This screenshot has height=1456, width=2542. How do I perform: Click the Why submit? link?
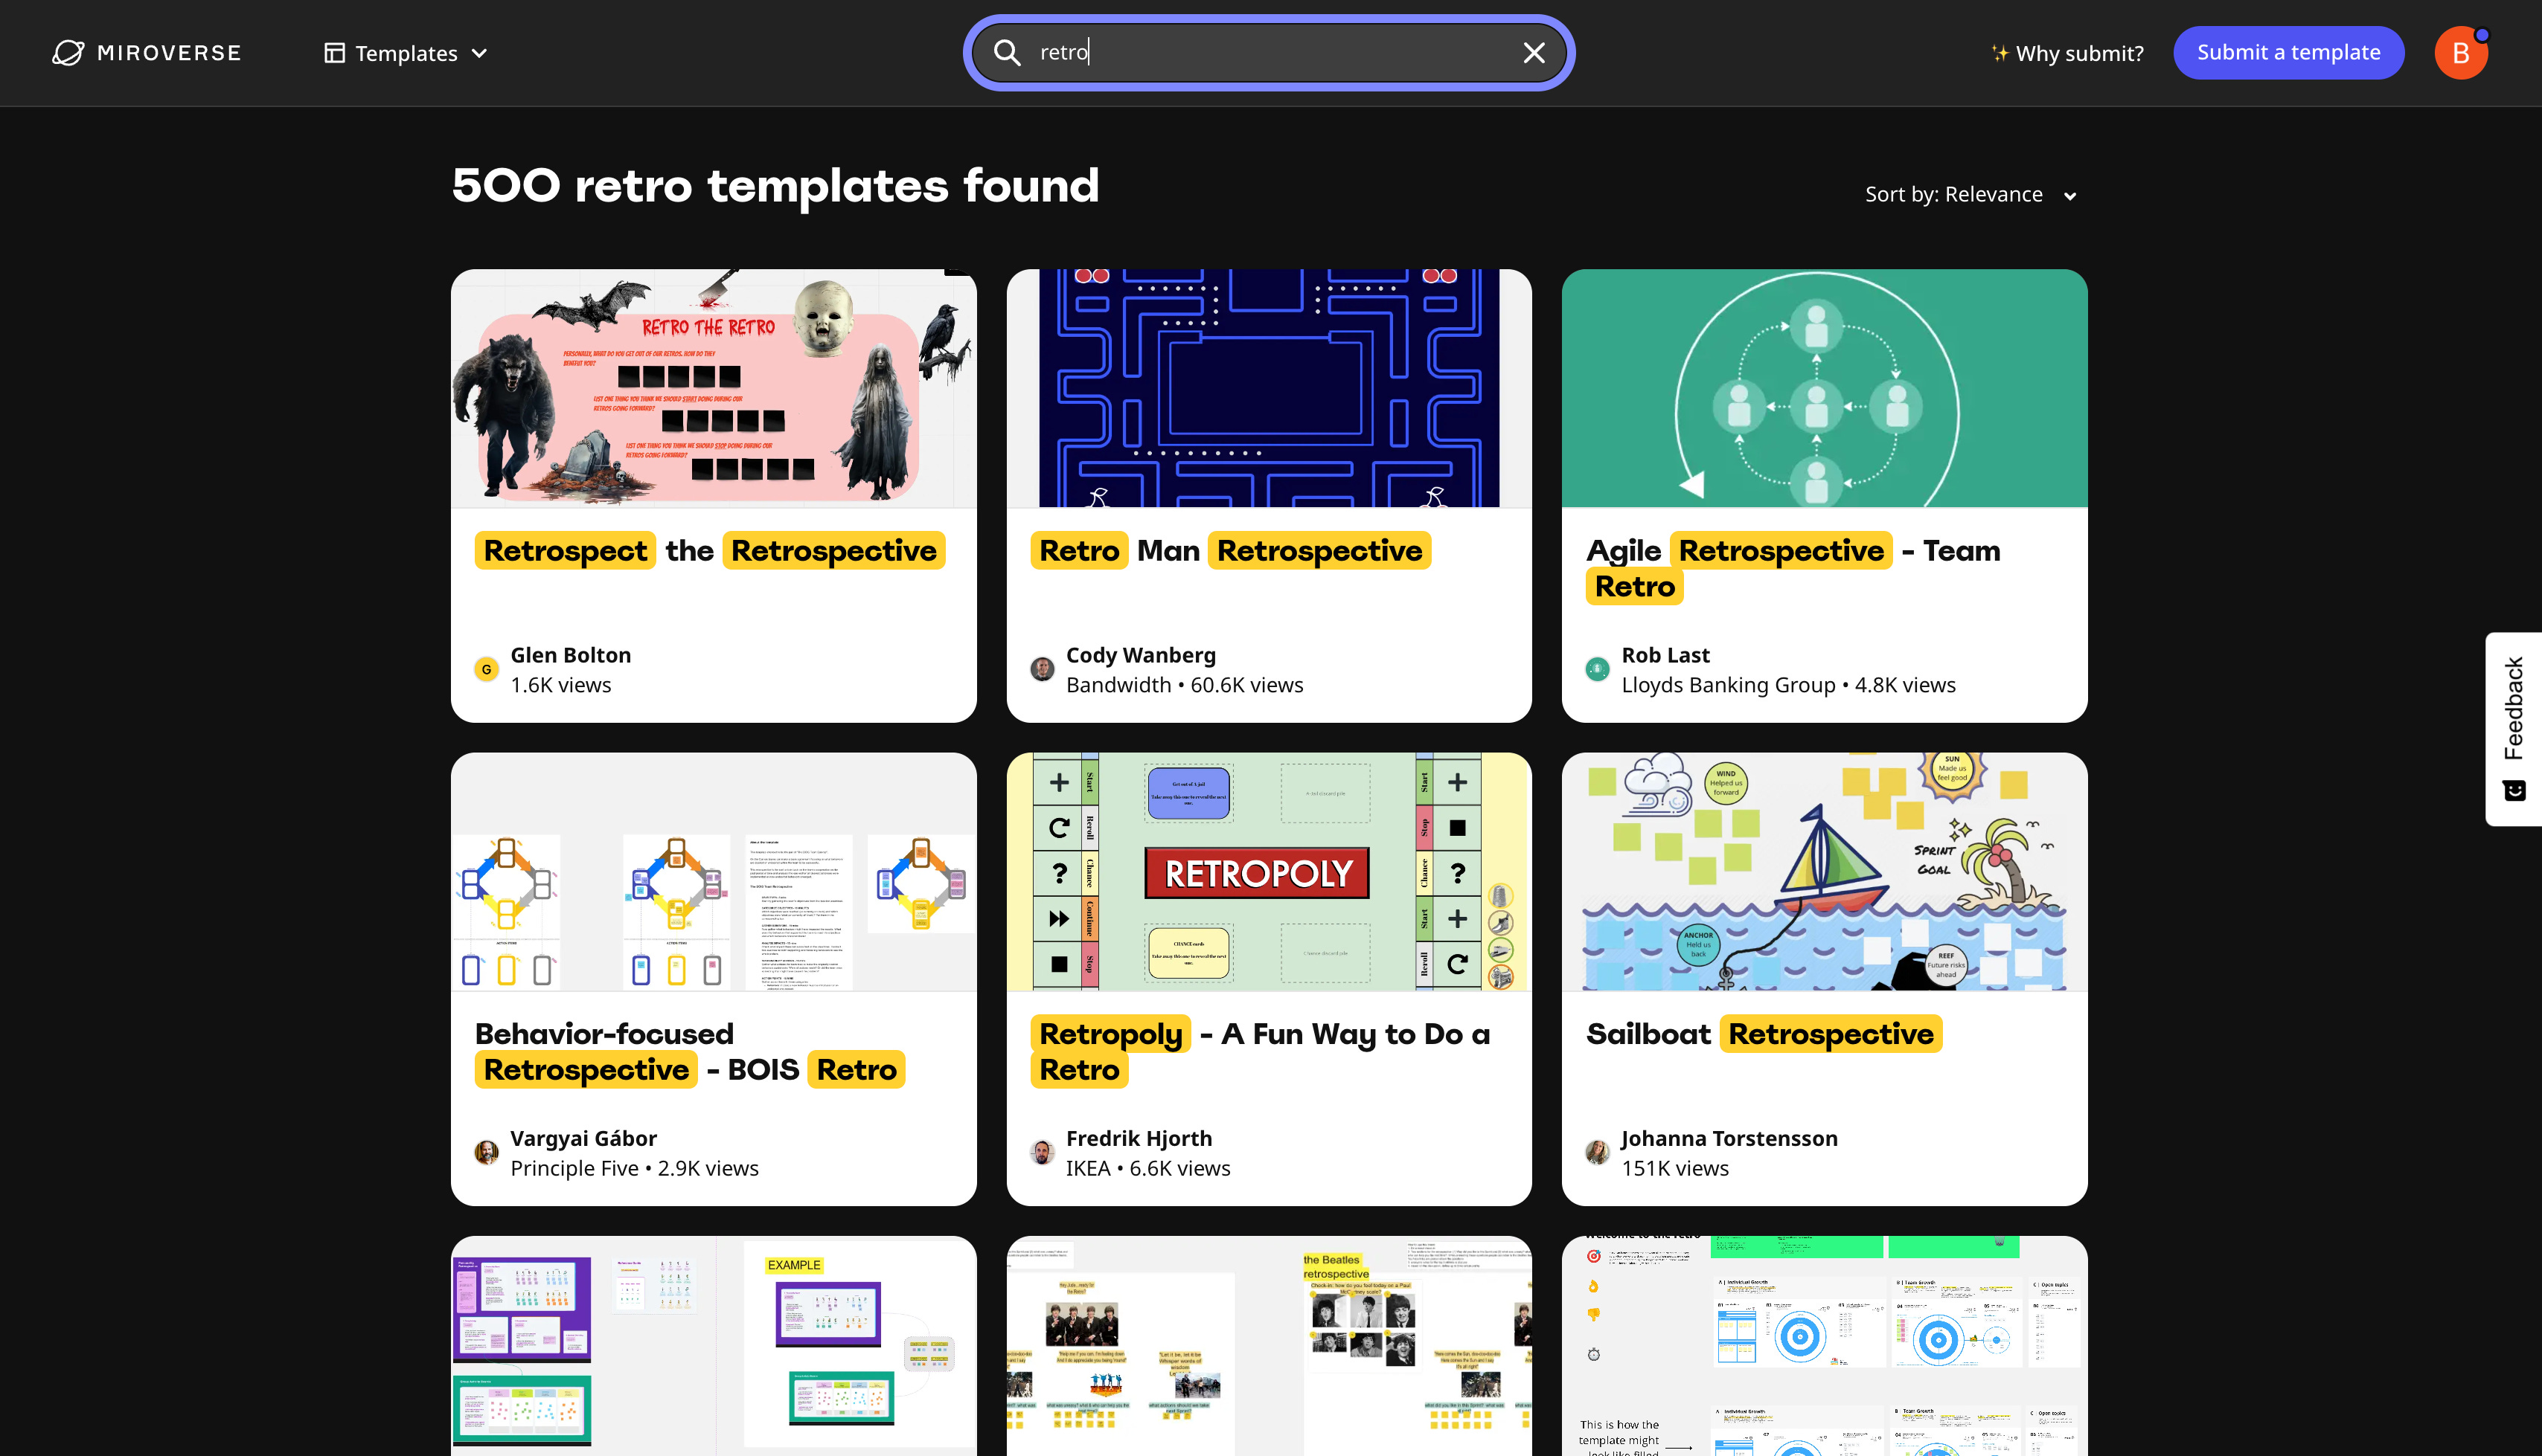pyautogui.click(x=2068, y=53)
